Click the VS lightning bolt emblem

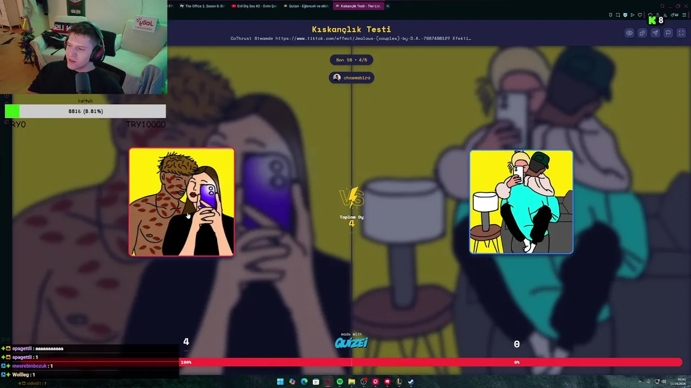351,198
